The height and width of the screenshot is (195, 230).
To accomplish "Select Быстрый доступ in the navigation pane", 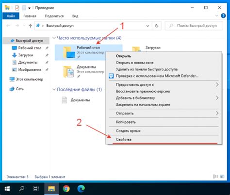I will (27, 41).
